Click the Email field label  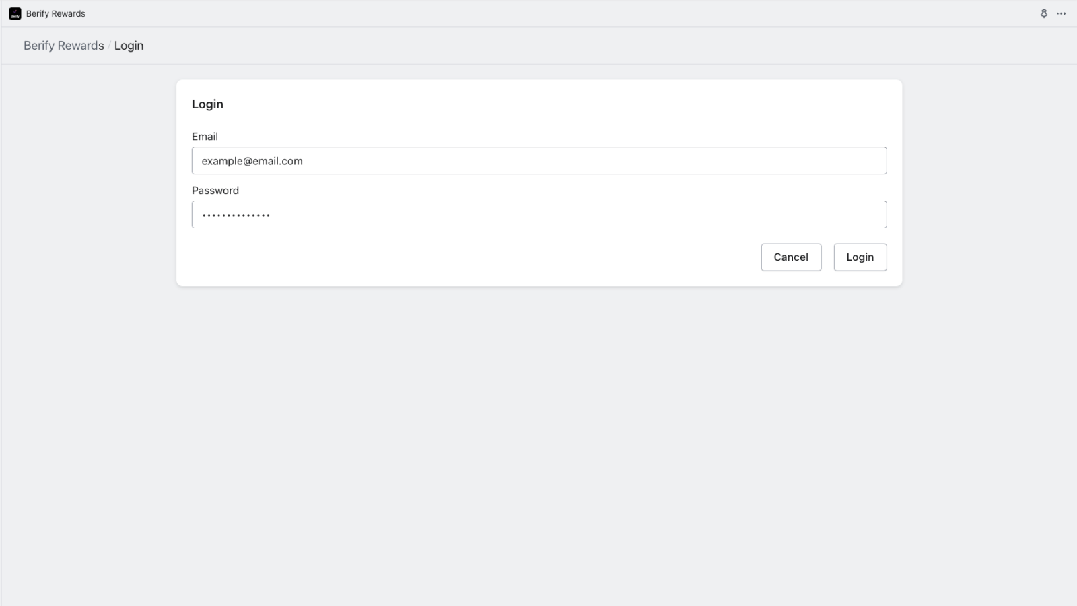(x=205, y=137)
